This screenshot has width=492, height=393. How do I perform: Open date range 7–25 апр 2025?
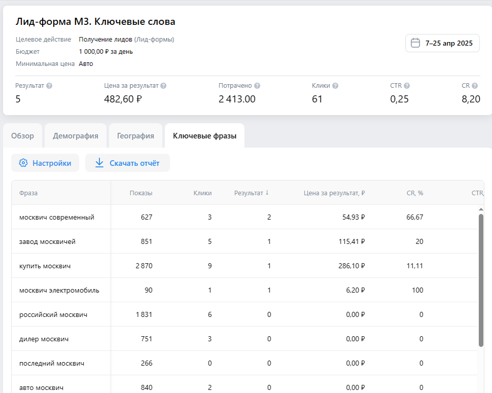(x=442, y=43)
